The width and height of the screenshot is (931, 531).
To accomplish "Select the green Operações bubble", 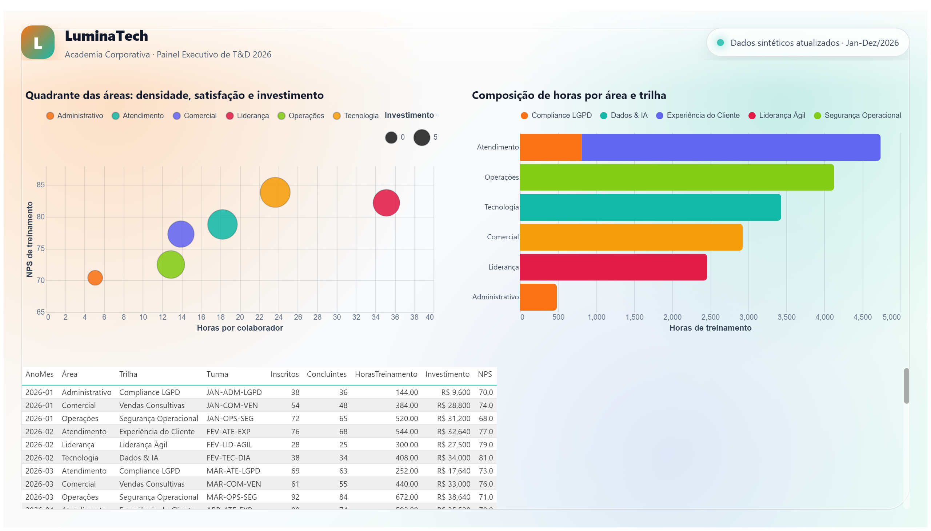I will (x=171, y=265).
